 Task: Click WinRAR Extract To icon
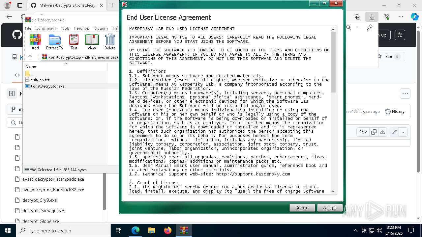pos(54,42)
